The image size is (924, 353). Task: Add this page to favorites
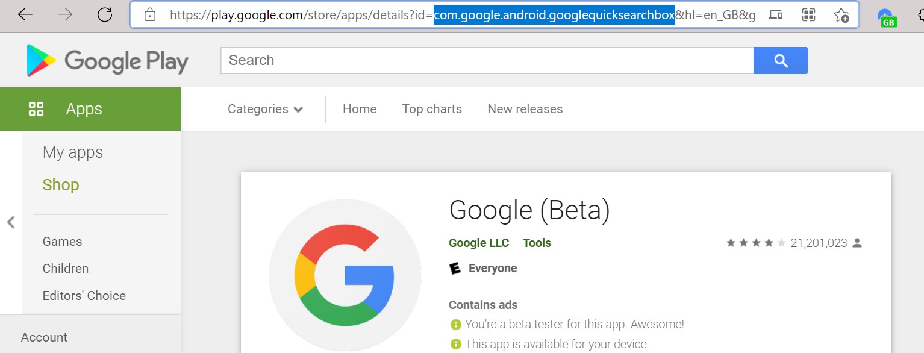click(x=841, y=15)
